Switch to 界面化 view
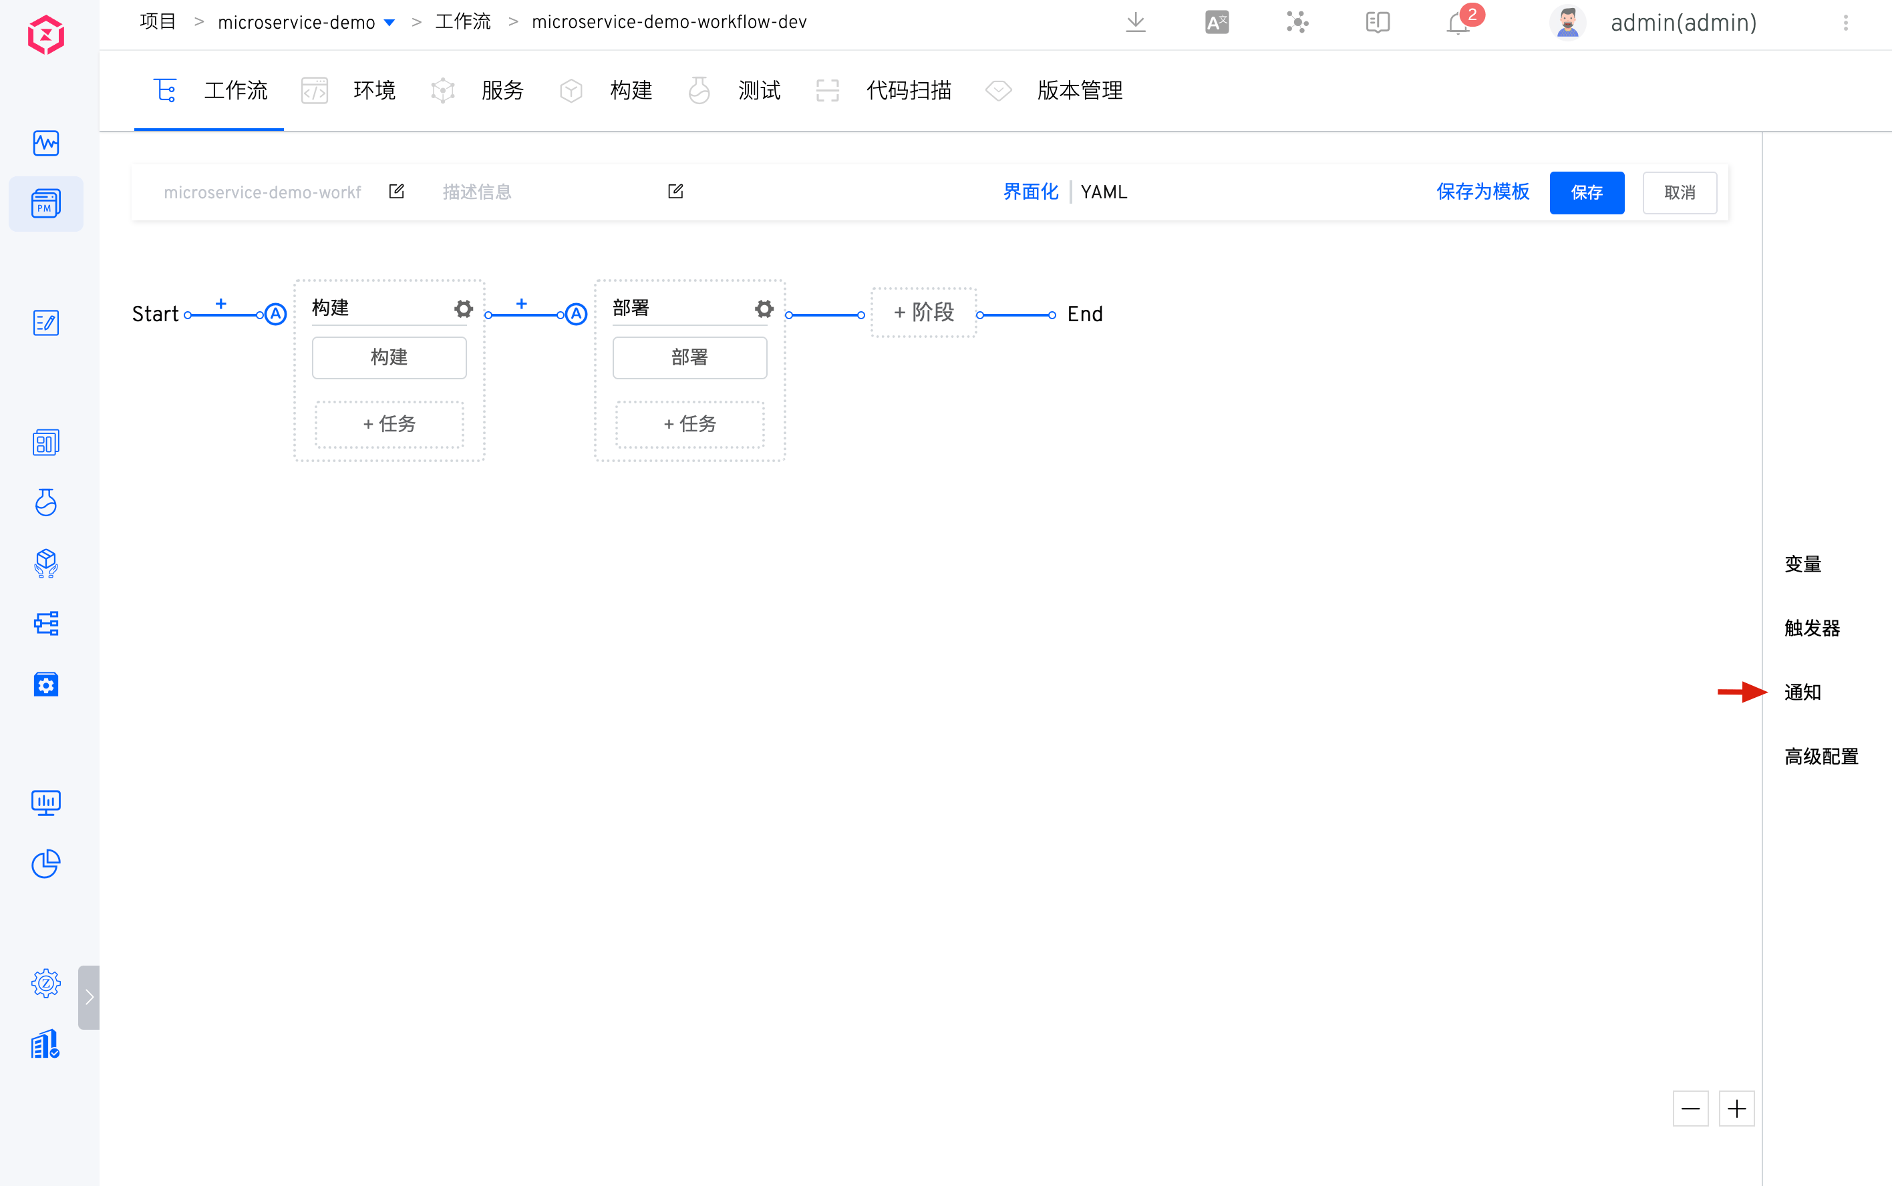Image resolution: width=1892 pixels, height=1186 pixels. click(1030, 192)
